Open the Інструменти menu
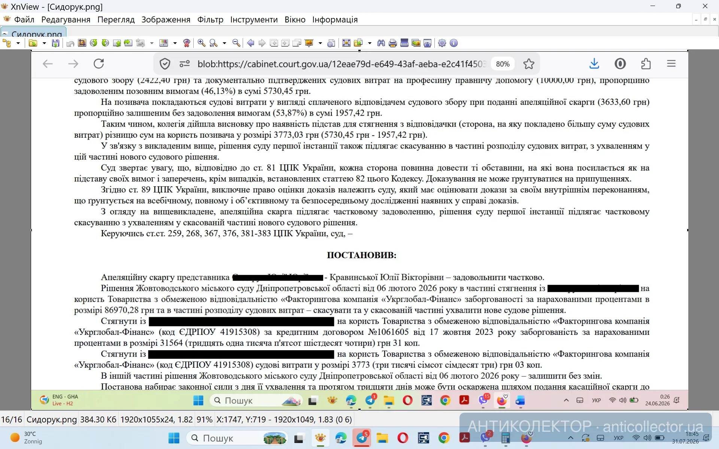This screenshot has height=449, width=719. coord(254,19)
